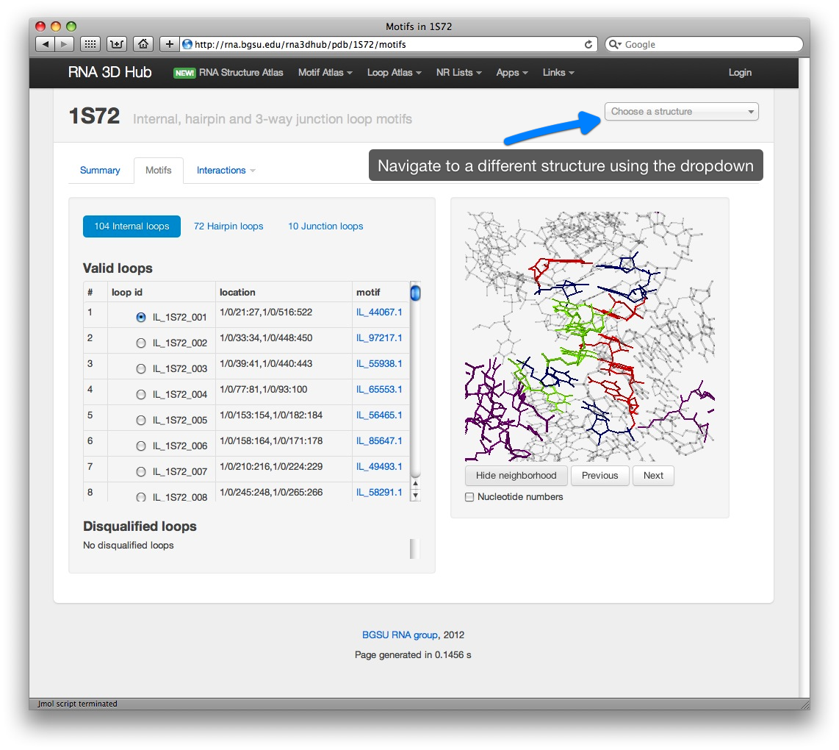Screen dimensions: 839x750
Task: Click the home icon in toolbar
Action: pyautogui.click(x=143, y=44)
